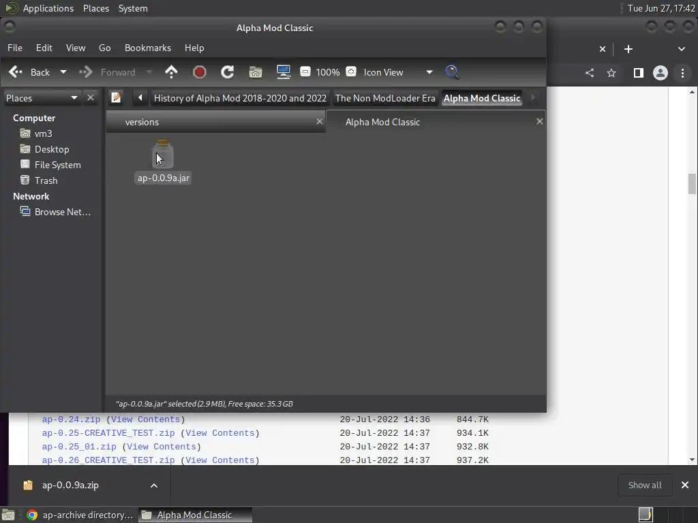Open ap-0.26_CREATIVE_TEST.zip link

point(108,460)
